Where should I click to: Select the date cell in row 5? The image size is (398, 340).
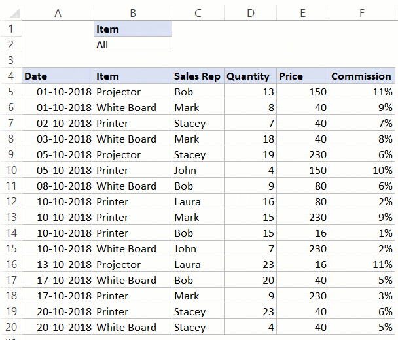click(58, 92)
